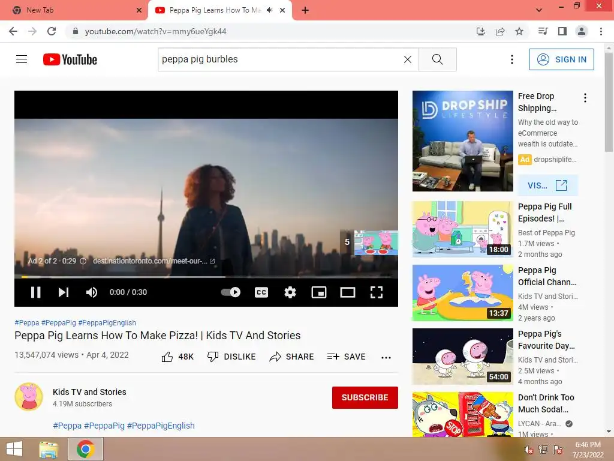Mute the video player volume
Image resolution: width=614 pixels, height=461 pixels.
(92, 292)
